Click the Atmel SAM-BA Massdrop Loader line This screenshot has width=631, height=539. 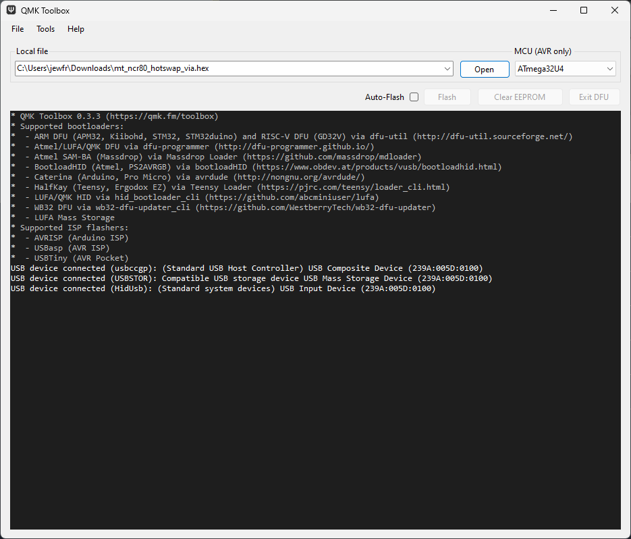point(216,157)
